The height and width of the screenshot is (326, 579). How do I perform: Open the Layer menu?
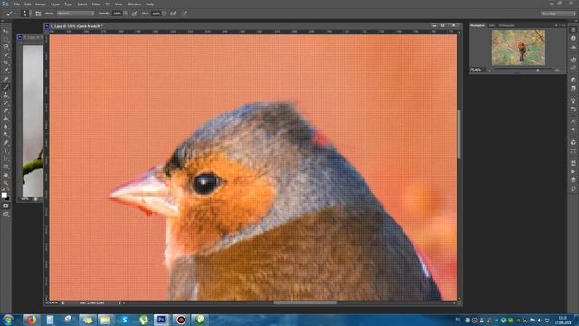[55, 4]
